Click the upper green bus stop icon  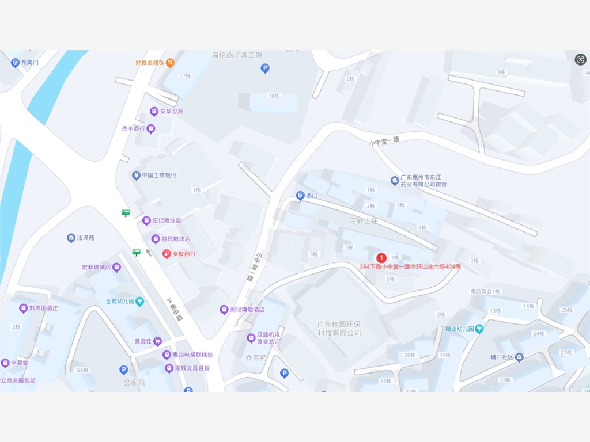(x=126, y=213)
